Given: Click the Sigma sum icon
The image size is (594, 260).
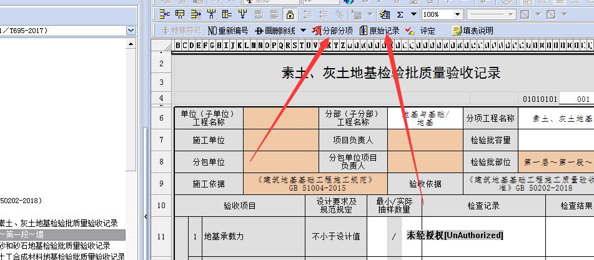Looking at the screenshot, I should pos(400,14).
